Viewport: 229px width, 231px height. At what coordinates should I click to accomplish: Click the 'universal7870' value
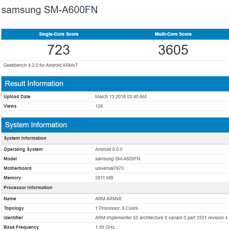point(109,168)
